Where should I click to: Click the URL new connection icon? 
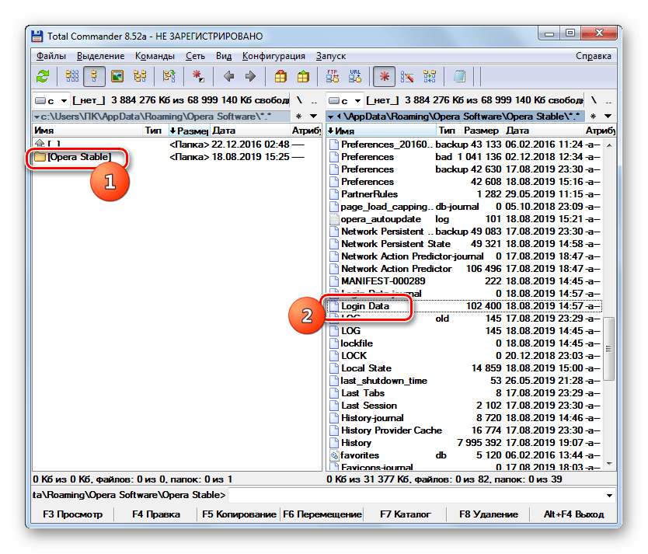(355, 76)
